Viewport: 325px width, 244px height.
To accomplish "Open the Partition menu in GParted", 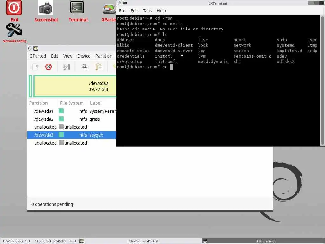I will pyautogui.click(x=104, y=56).
